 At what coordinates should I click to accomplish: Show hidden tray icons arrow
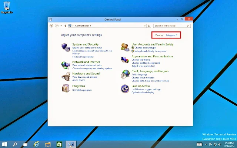pos(206,145)
